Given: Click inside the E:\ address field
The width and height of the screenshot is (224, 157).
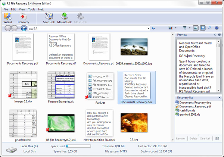Looking at the screenshot, I should (x=88, y=28).
